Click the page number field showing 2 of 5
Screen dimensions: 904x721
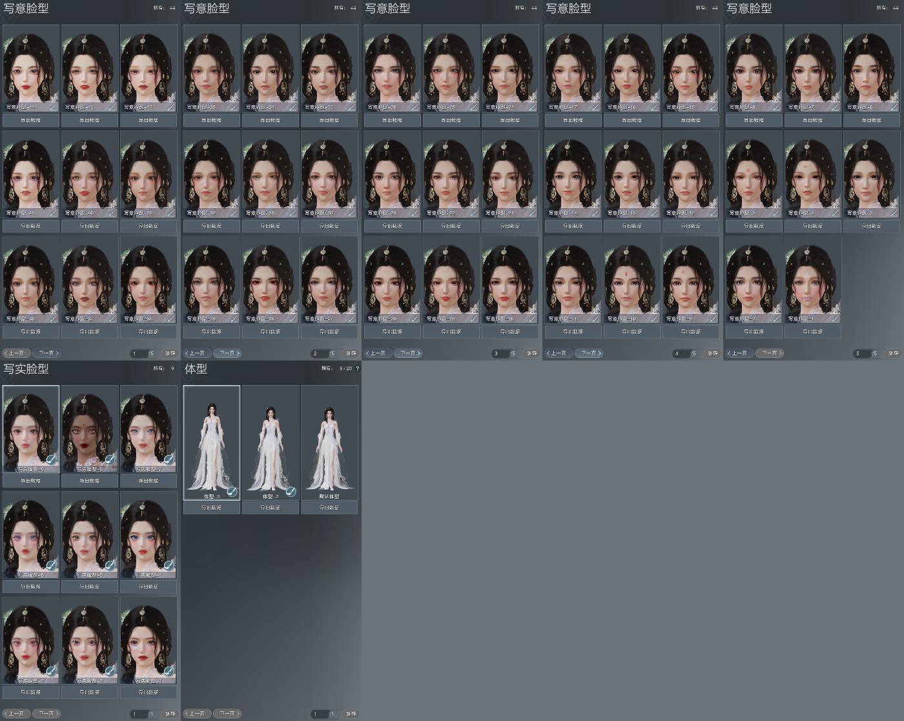coord(319,353)
